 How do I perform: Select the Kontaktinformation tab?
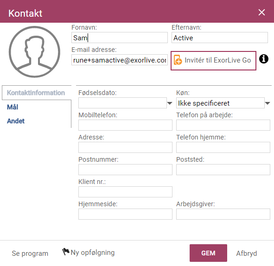36,93
